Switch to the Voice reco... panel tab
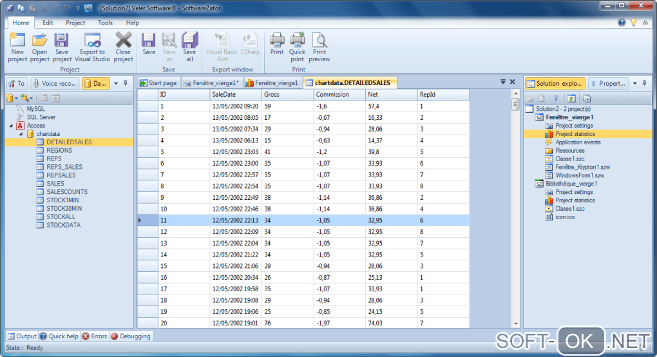This screenshot has height=357, width=657. click(55, 83)
